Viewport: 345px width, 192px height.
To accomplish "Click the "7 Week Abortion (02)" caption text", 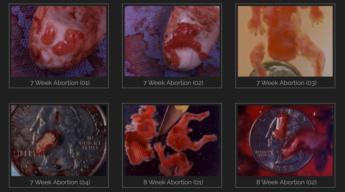I will pyautogui.click(x=173, y=83).
